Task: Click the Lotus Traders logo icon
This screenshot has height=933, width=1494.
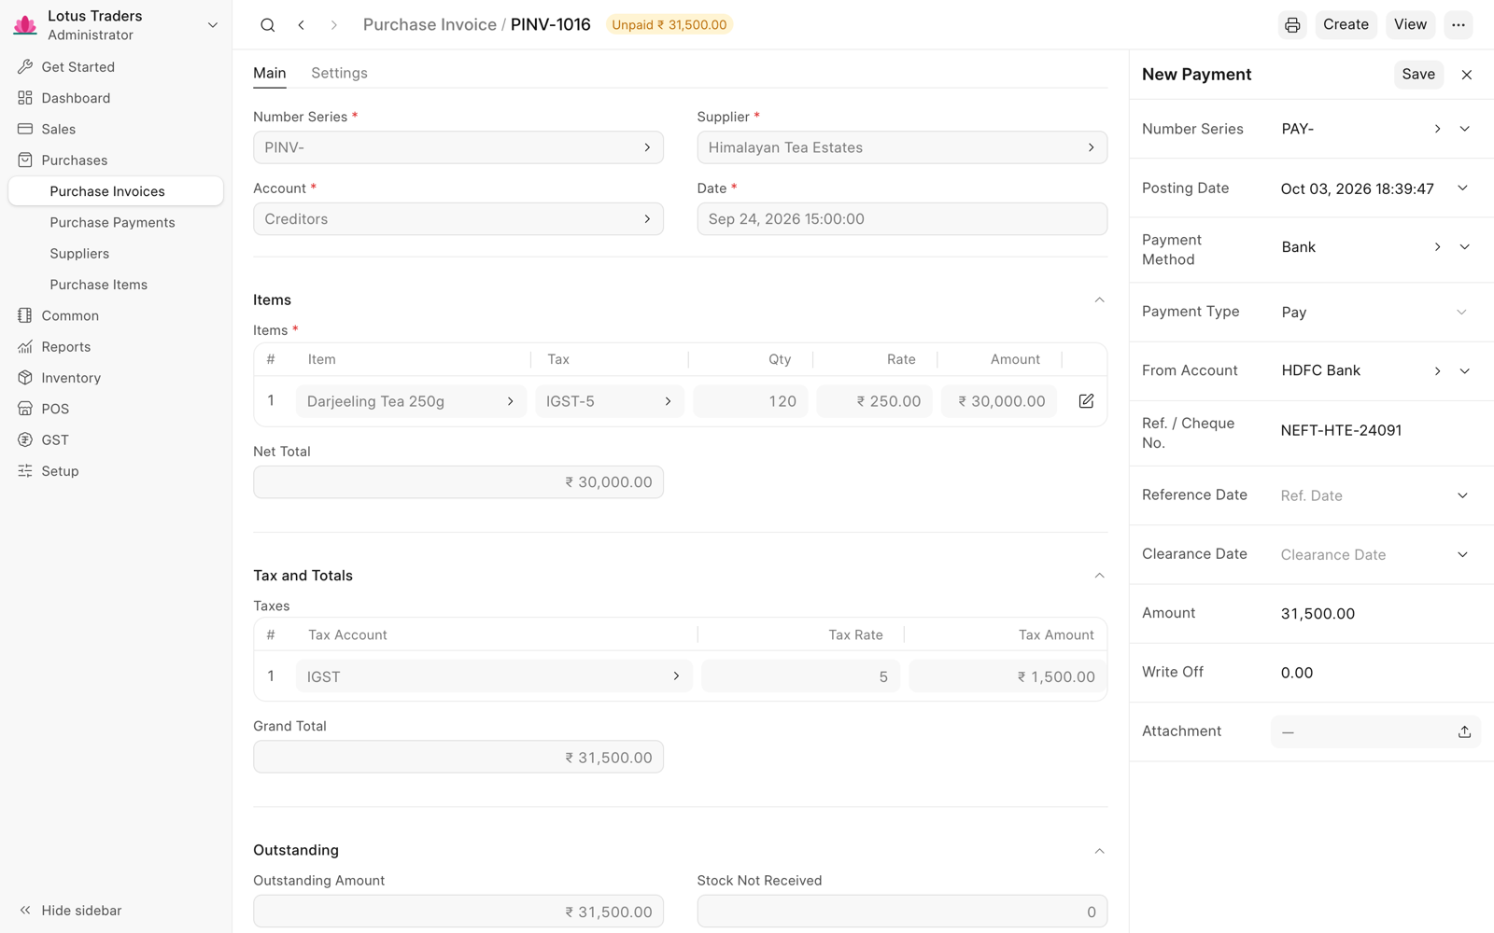Action: pyautogui.click(x=25, y=25)
